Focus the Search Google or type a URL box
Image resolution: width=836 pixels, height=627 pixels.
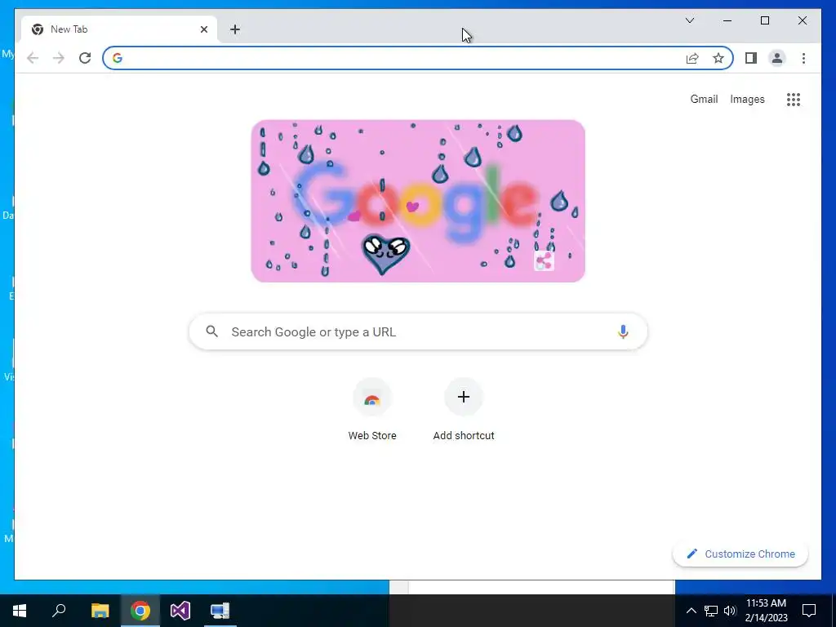point(418,331)
